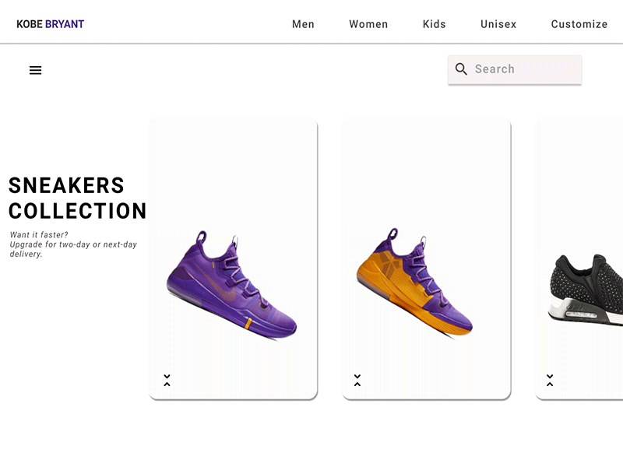Click the purple BRYANT word in logo
This screenshot has width=623, height=467.
(65, 24)
